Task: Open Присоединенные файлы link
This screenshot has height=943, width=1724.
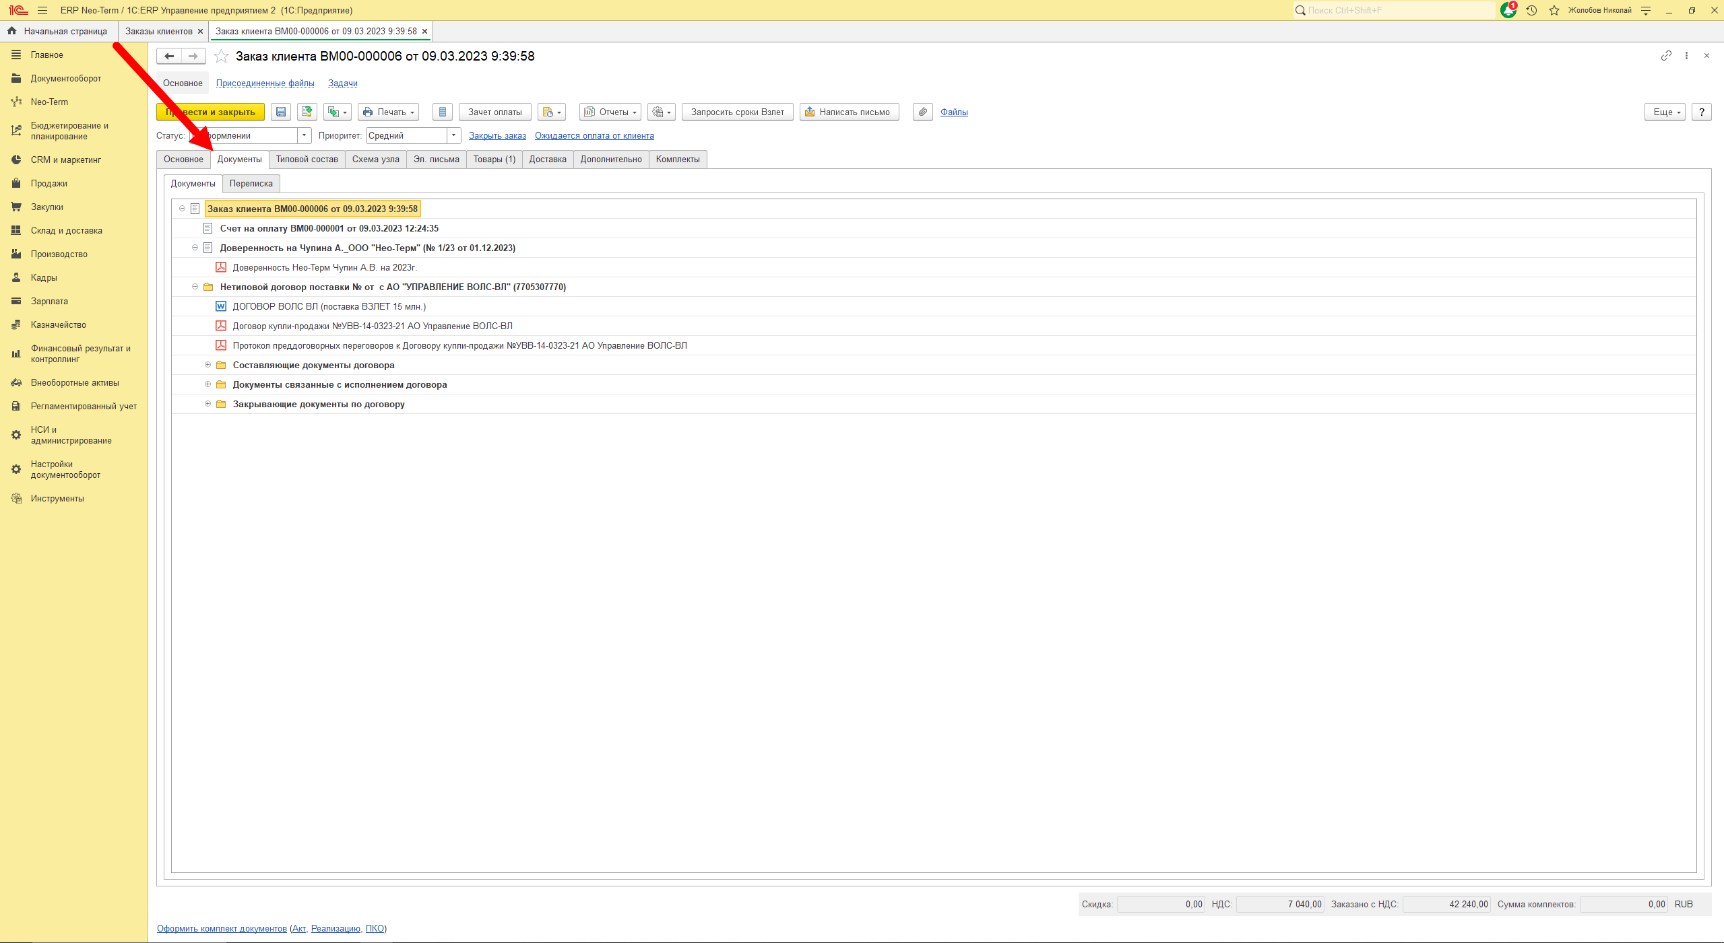Action: pyautogui.click(x=265, y=83)
